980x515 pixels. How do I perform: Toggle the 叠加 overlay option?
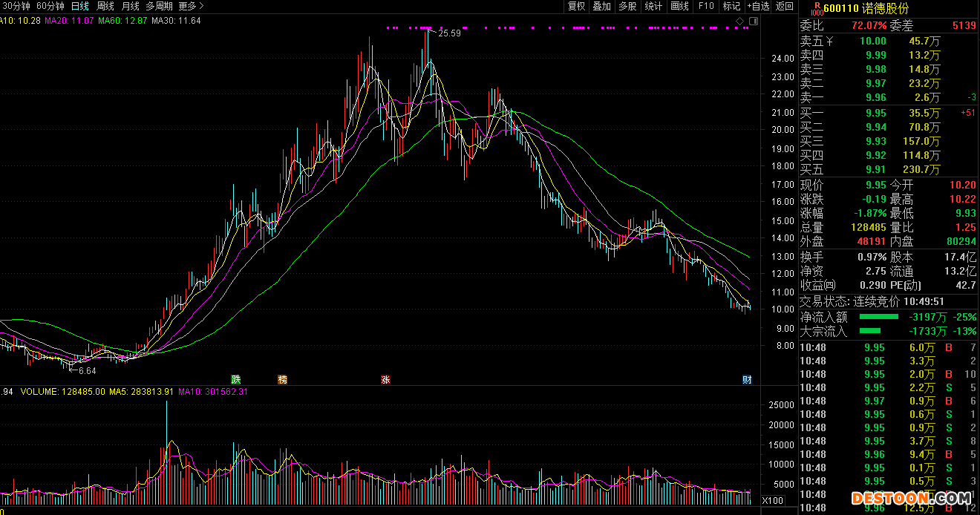[x=601, y=6]
